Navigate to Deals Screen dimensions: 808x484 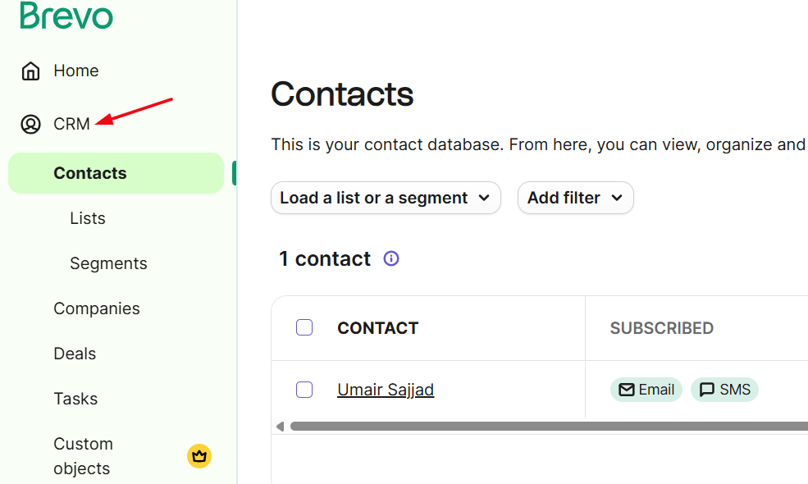pyautogui.click(x=75, y=354)
